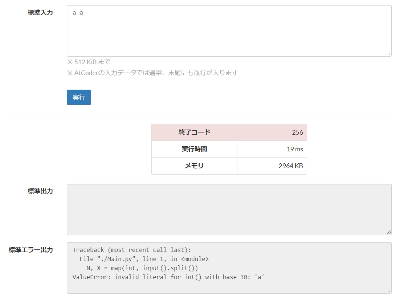396x298 pixels.
Task: Grab the resize handle of 標準エラー出力 box
Action: (389, 291)
